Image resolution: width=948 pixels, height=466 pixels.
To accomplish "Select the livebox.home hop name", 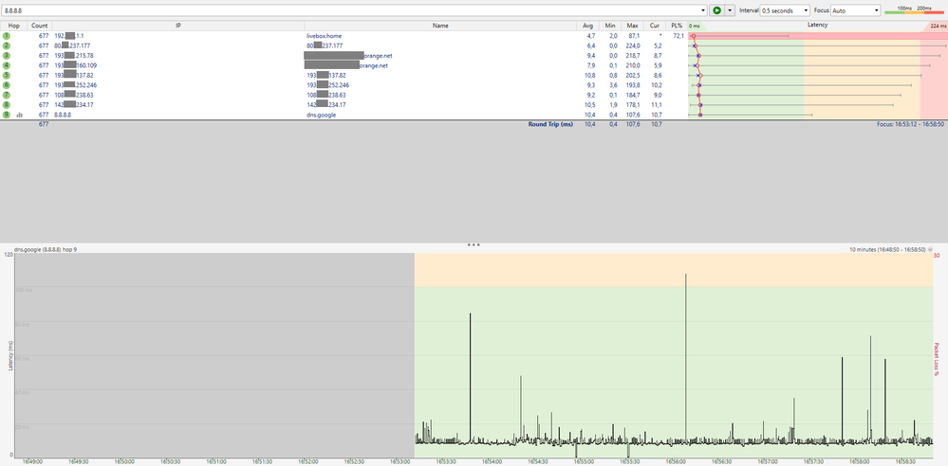I will 324,36.
